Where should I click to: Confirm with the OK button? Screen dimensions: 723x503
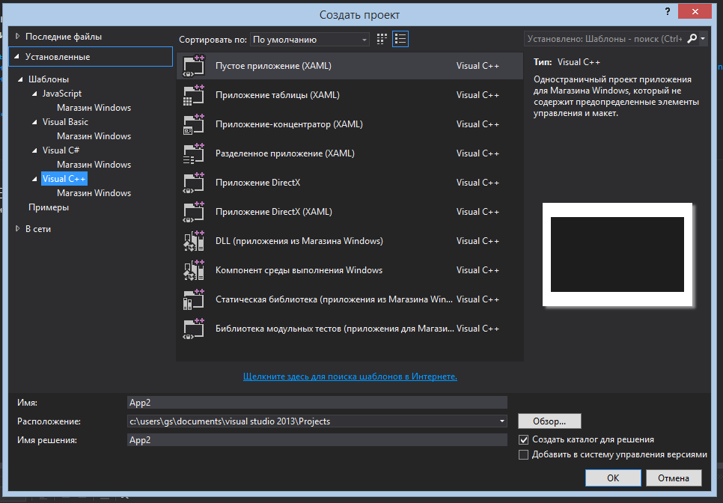pyautogui.click(x=613, y=478)
